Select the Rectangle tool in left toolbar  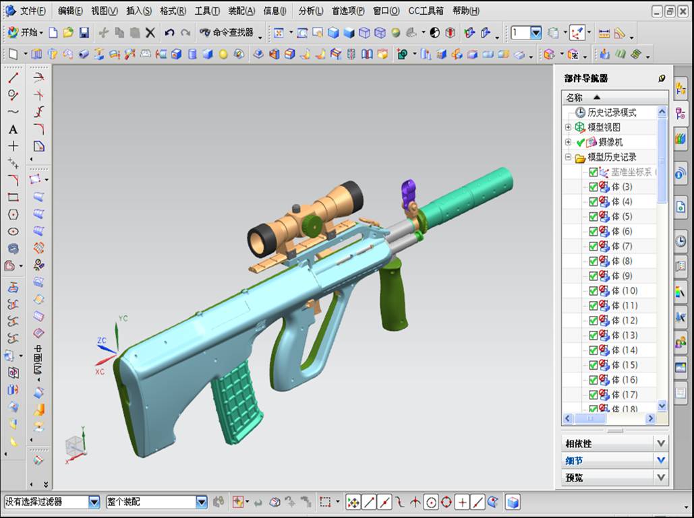tap(13, 197)
